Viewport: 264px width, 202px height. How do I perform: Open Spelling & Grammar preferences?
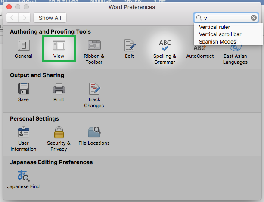point(165,52)
